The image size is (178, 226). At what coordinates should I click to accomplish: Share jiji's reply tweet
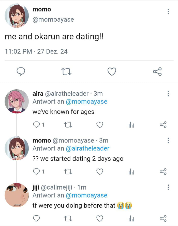tap(163, 218)
